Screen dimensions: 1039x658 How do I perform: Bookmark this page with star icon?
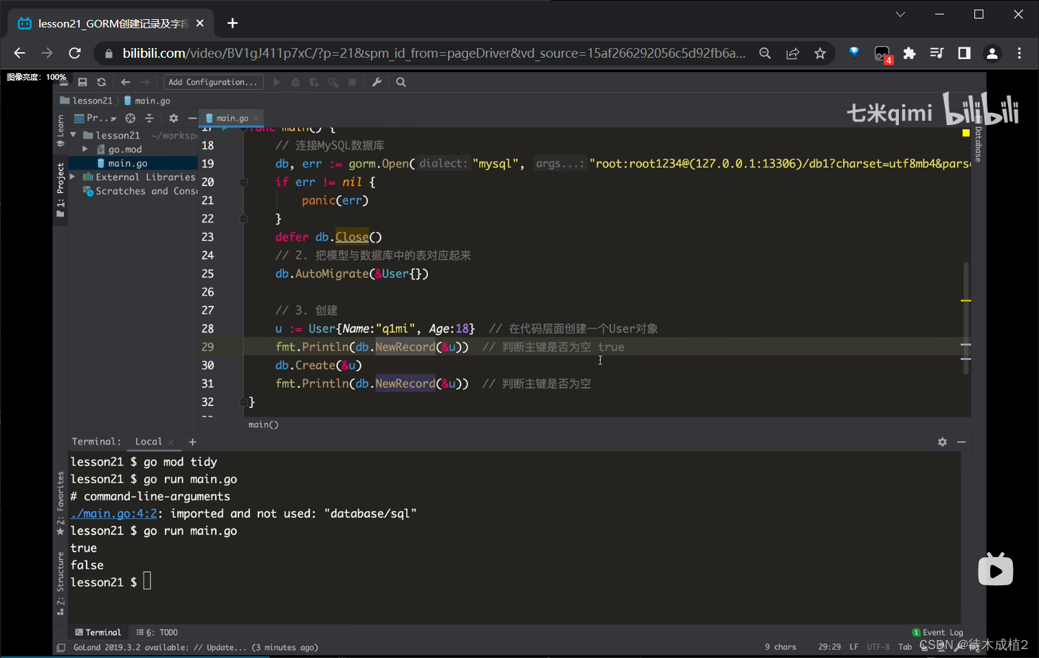point(820,53)
